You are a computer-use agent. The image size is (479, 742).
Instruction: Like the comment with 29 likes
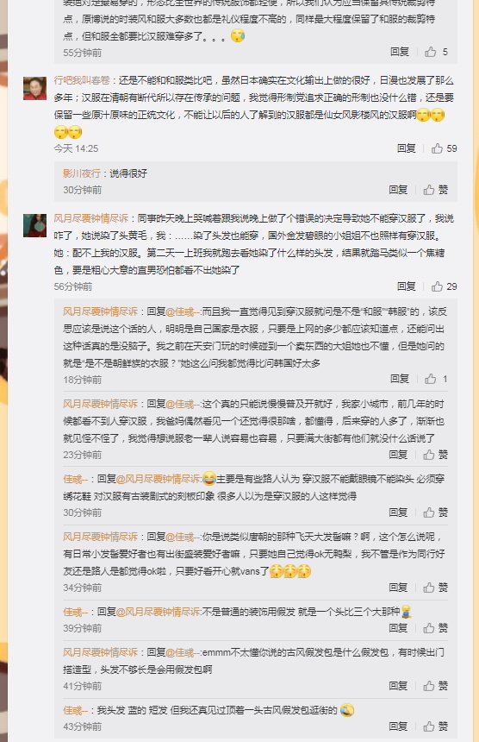[444, 286]
